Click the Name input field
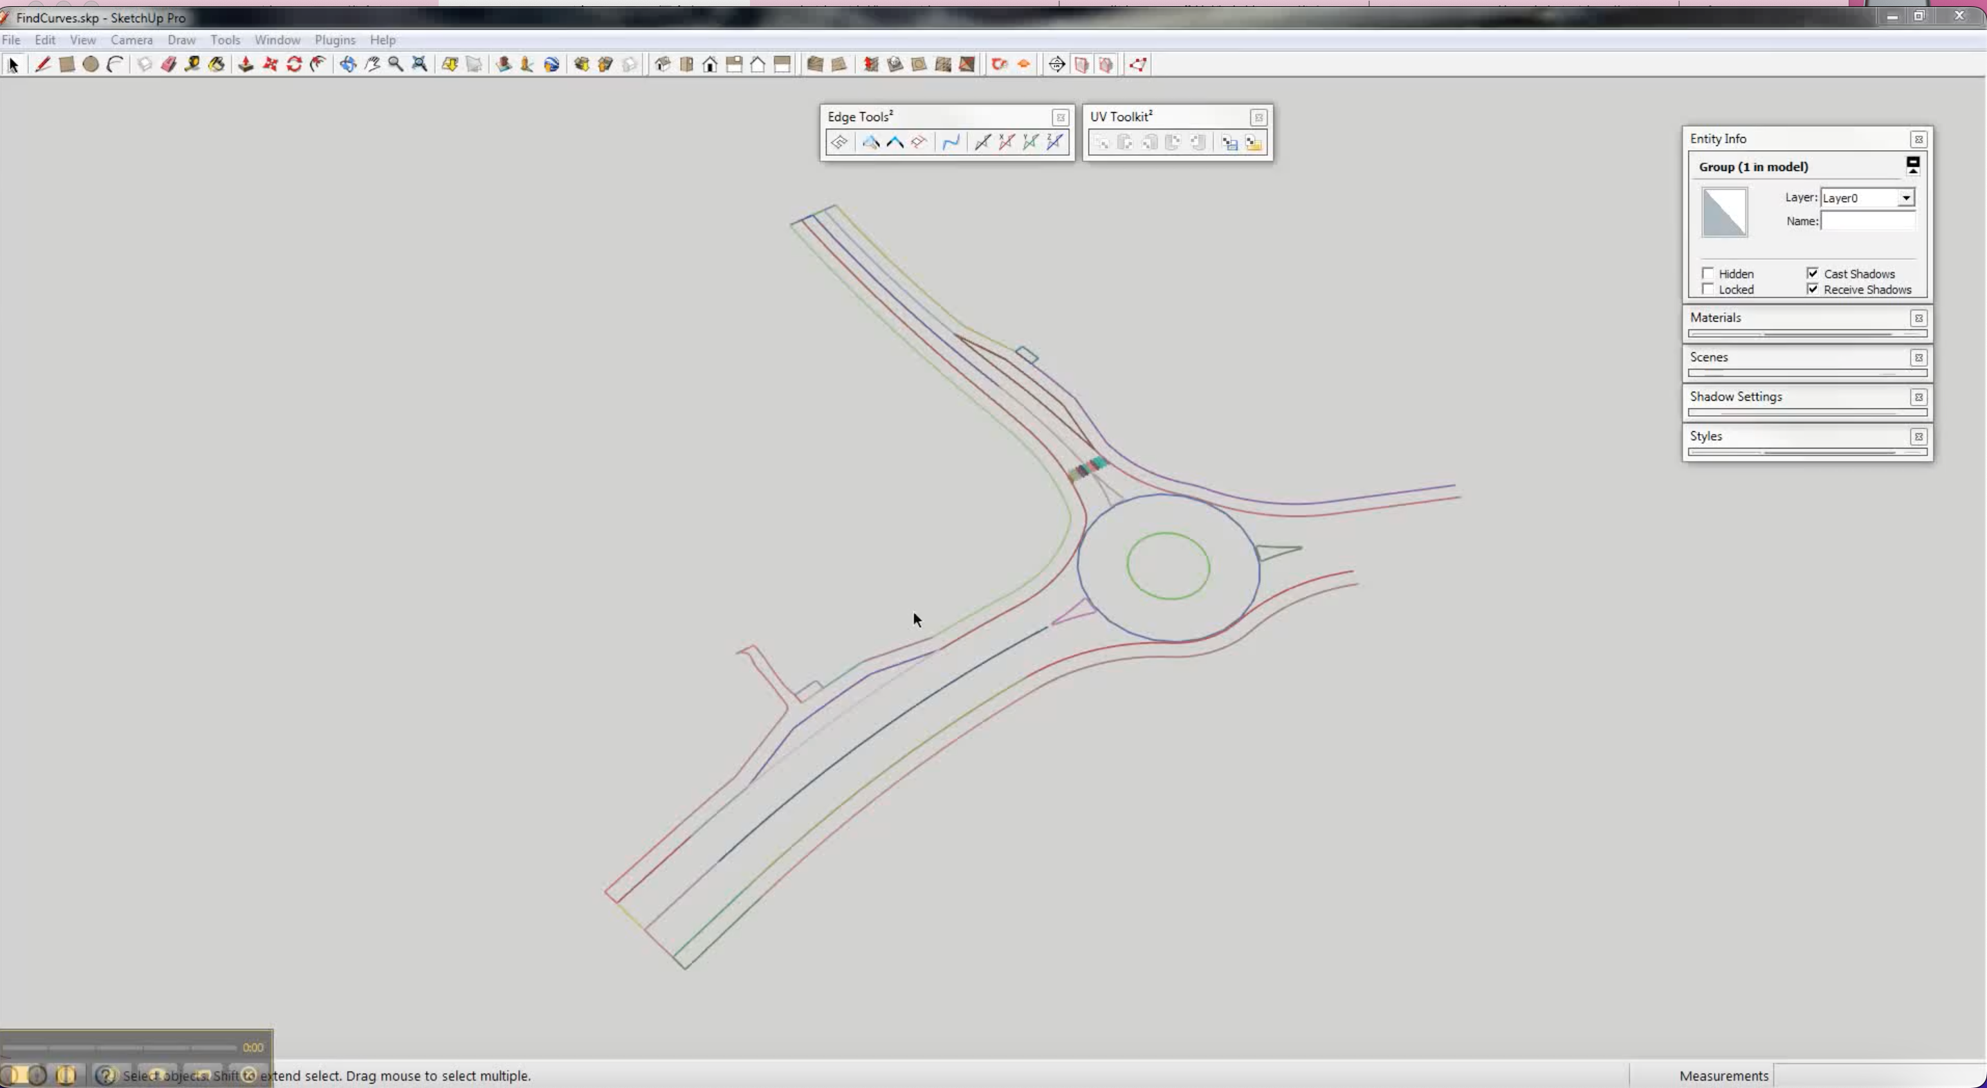 (x=1868, y=221)
